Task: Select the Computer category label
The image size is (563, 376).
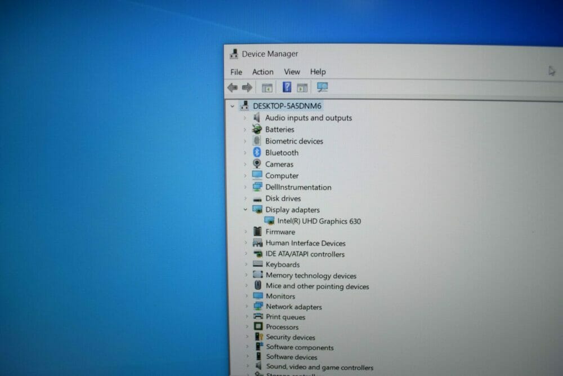Action: point(282,176)
